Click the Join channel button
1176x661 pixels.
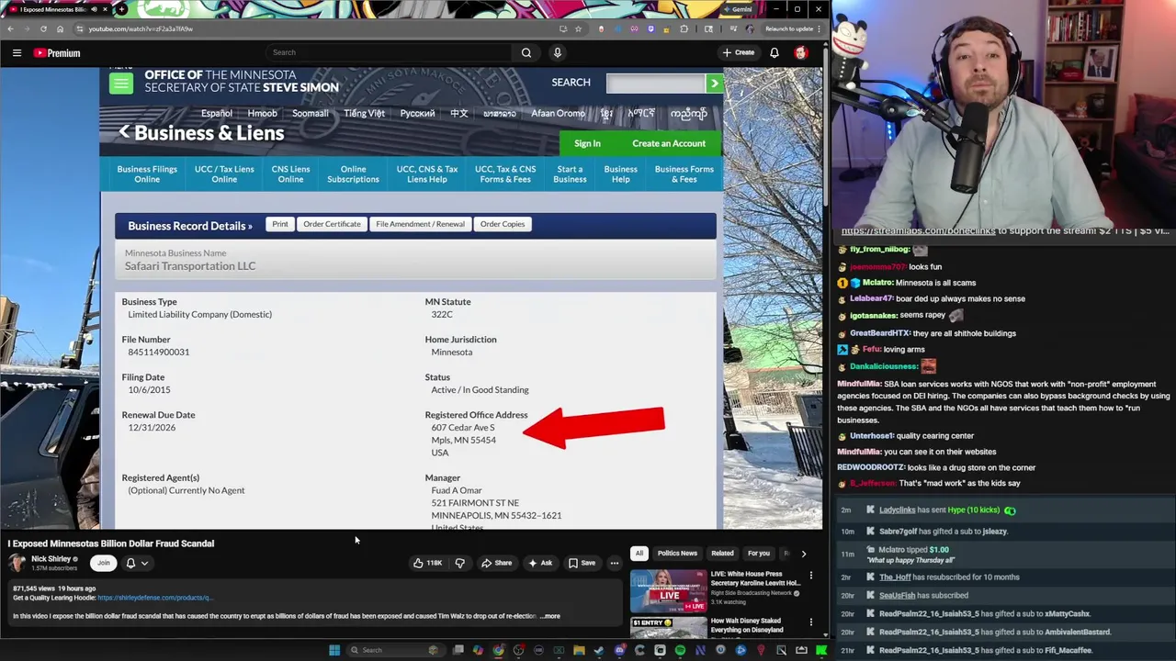tap(104, 563)
